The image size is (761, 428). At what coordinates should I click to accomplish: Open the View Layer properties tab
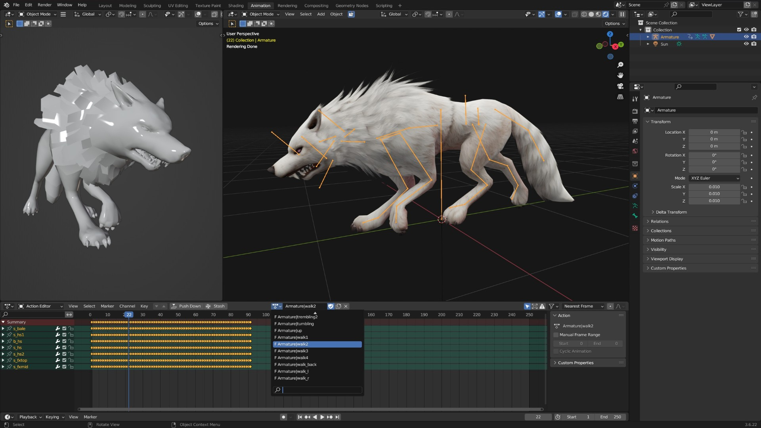[635, 131]
